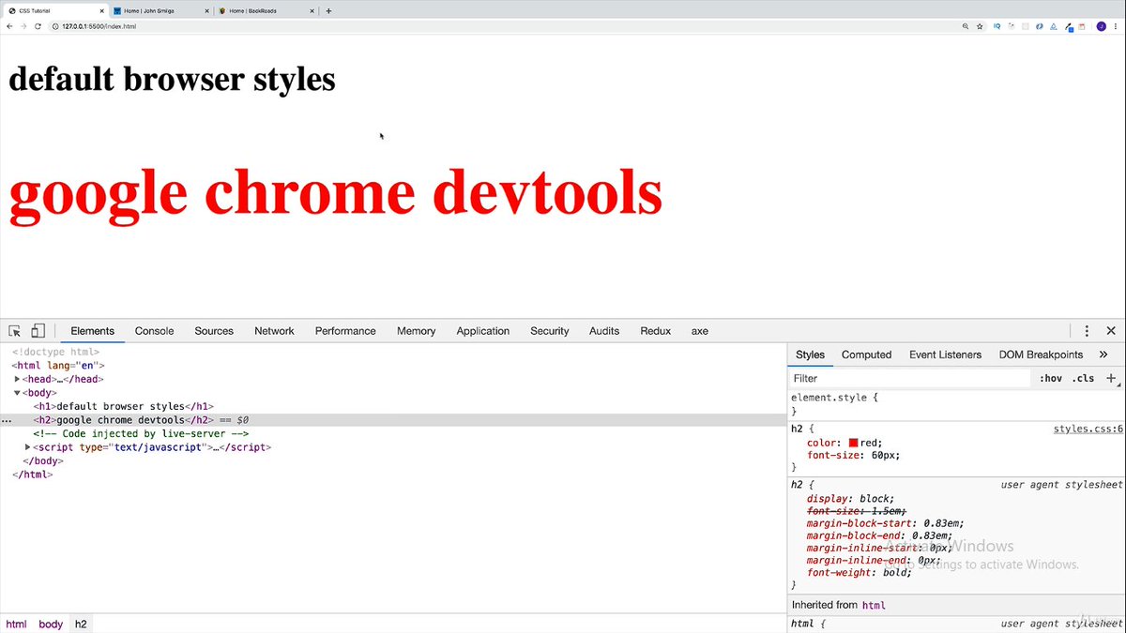Click the red color swatch next to color property
The image size is (1126, 633).
tap(852, 442)
